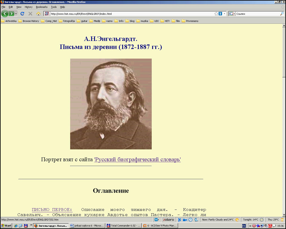The height and width of the screenshot is (229, 286).
Task: Open the fotografija bookmarks folder
Action: 67,21
